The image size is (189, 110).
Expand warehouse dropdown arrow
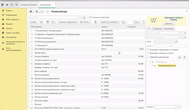point(180,33)
